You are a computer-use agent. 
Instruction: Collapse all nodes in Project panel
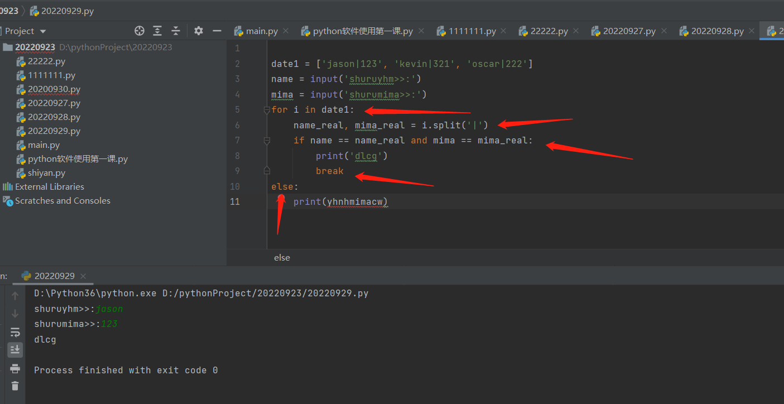[x=176, y=31]
